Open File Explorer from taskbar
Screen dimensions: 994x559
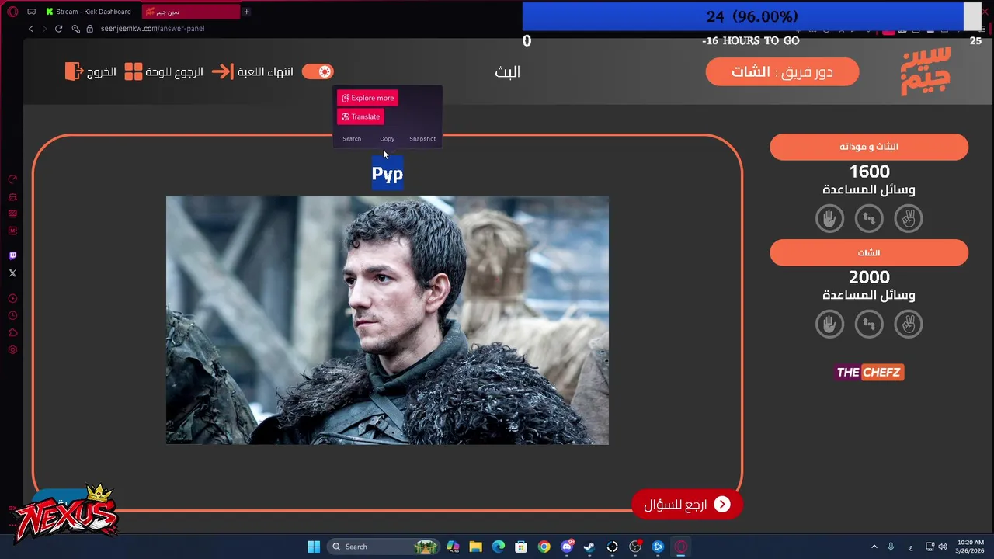point(475,547)
